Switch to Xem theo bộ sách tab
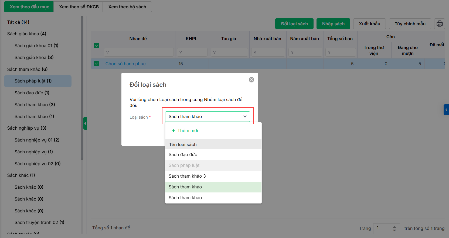The height and width of the screenshot is (238, 449). pyautogui.click(x=127, y=7)
